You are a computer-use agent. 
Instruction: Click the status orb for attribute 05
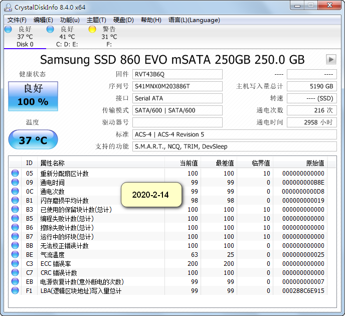(15, 173)
